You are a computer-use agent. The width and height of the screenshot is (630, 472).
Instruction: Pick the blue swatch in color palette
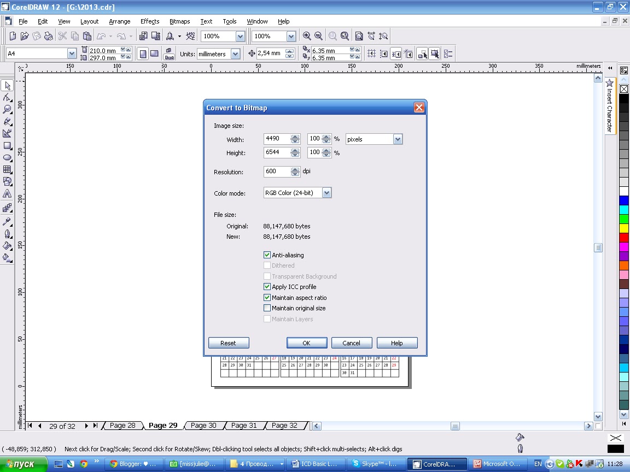[623, 200]
